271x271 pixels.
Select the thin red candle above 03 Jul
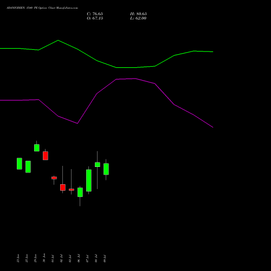[72, 190]
